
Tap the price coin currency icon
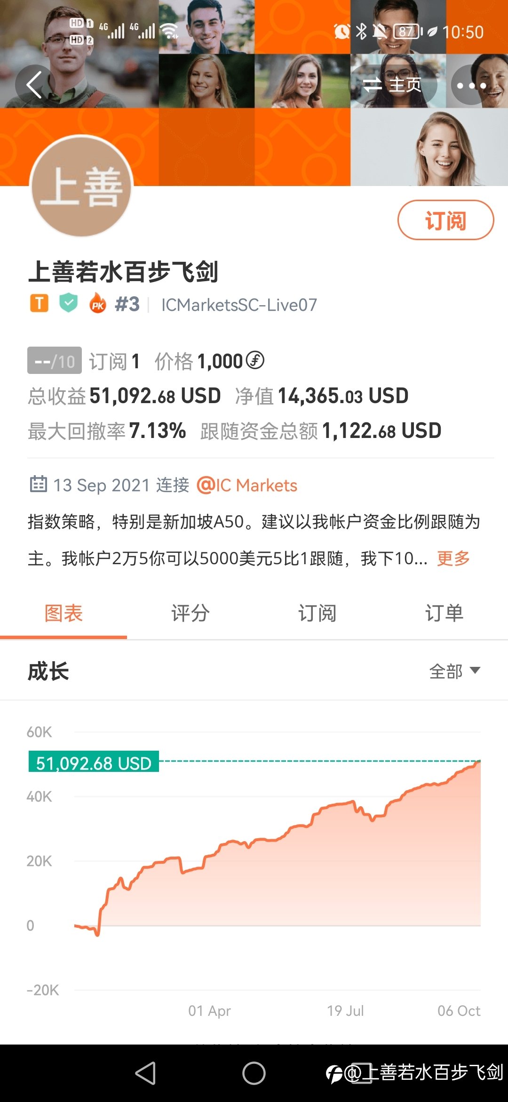(255, 361)
